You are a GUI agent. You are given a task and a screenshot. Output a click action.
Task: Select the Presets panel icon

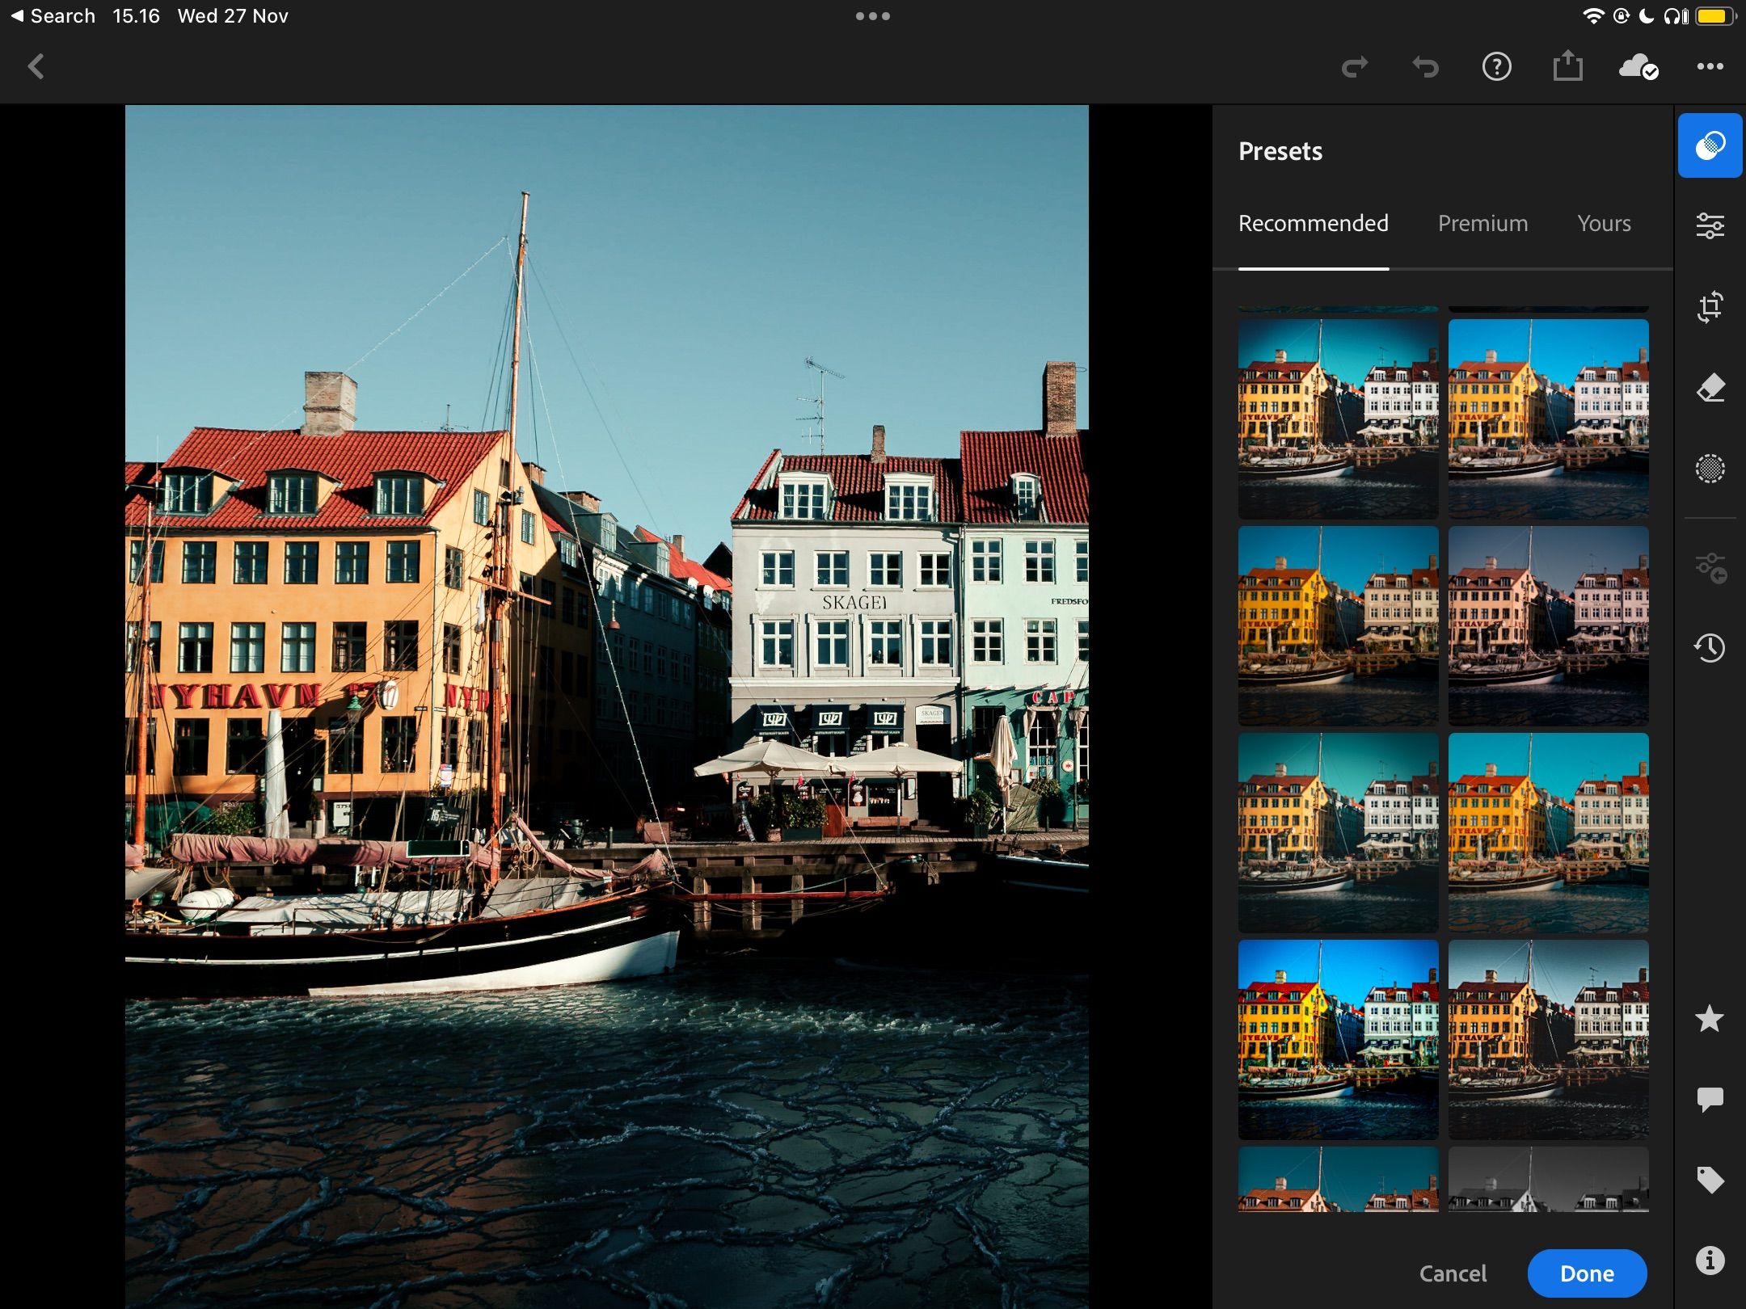coord(1710,145)
